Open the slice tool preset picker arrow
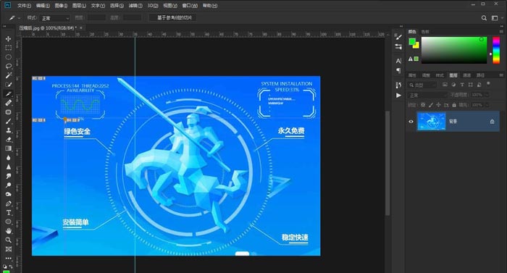 [x=19, y=18]
